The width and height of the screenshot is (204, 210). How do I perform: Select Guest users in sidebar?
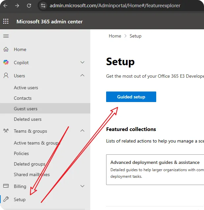click(45, 109)
